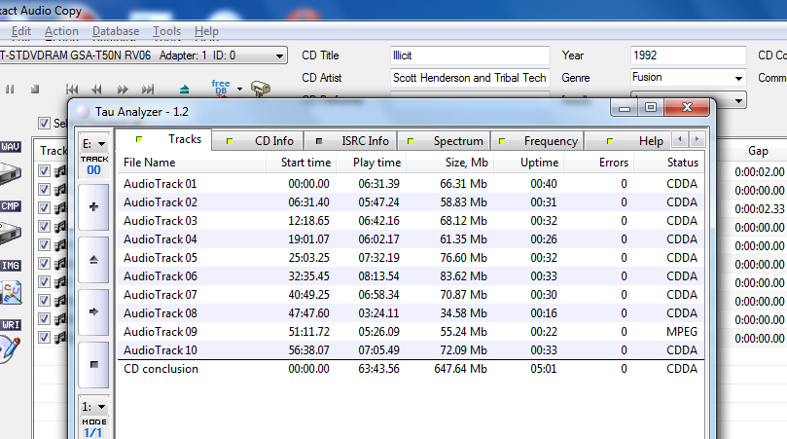Image resolution: width=787 pixels, height=439 pixels.
Task: Sort by the Start time column header
Action: 301,163
